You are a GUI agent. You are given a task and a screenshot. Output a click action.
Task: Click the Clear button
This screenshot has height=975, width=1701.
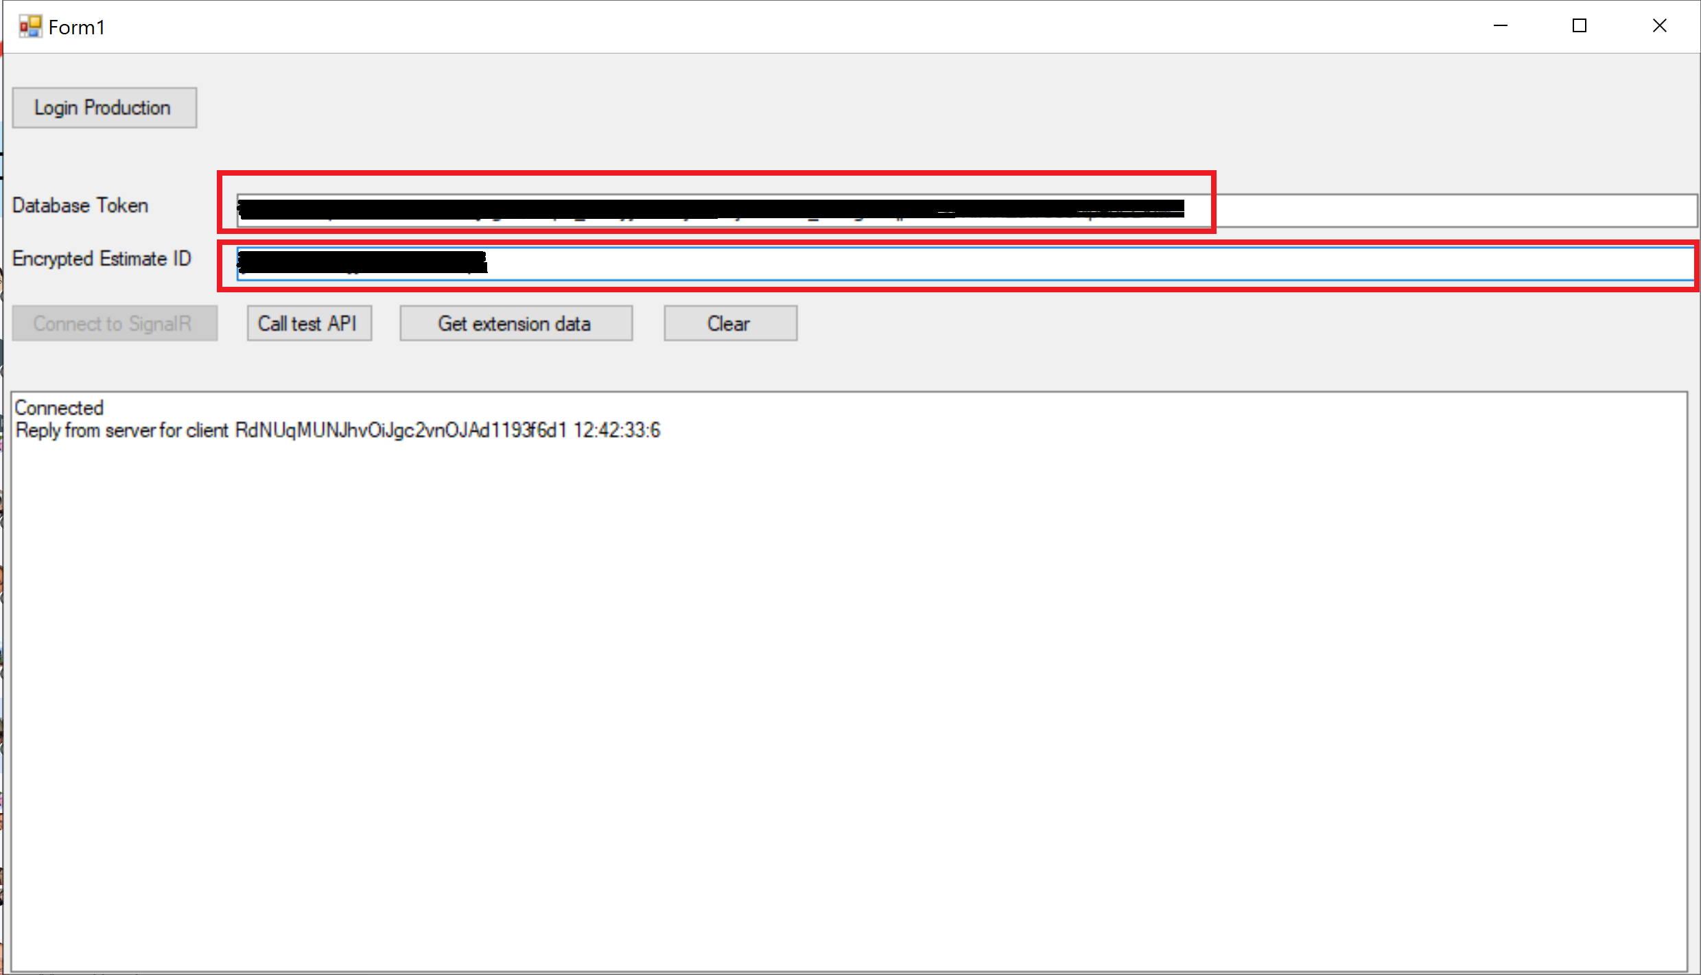[x=727, y=325]
